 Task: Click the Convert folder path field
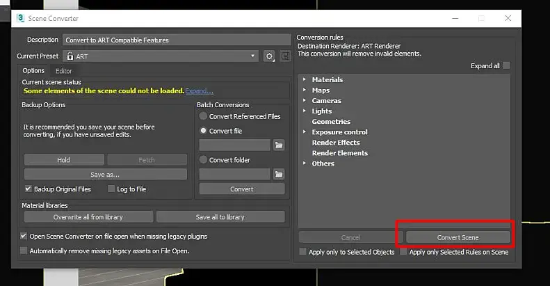[234, 174]
